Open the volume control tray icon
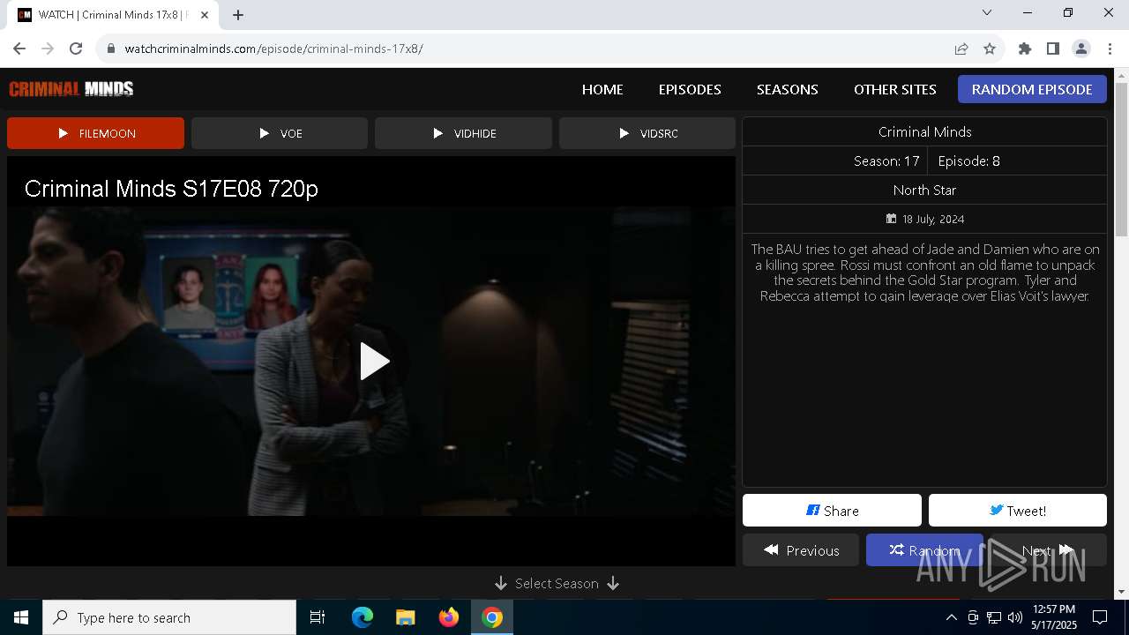The height and width of the screenshot is (635, 1129). pyautogui.click(x=1015, y=617)
